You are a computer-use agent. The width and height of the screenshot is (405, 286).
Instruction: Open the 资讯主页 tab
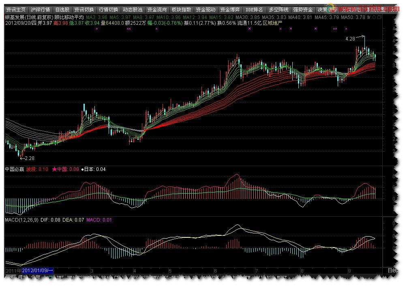(x=16, y=10)
